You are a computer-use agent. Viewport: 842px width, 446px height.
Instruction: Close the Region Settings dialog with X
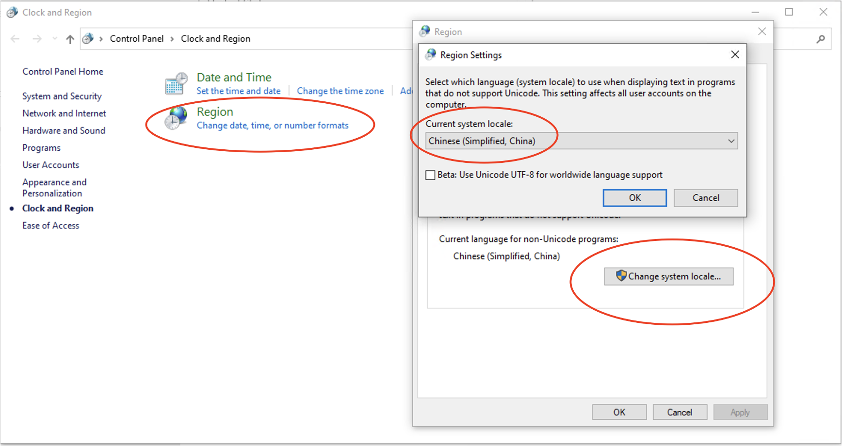[x=735, y=55]
